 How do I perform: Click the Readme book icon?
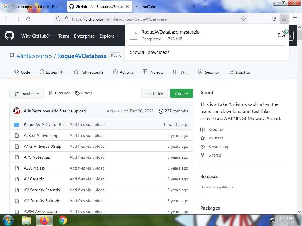[x=202, y=129]
